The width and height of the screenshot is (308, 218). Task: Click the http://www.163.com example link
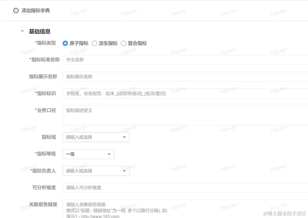100,216
